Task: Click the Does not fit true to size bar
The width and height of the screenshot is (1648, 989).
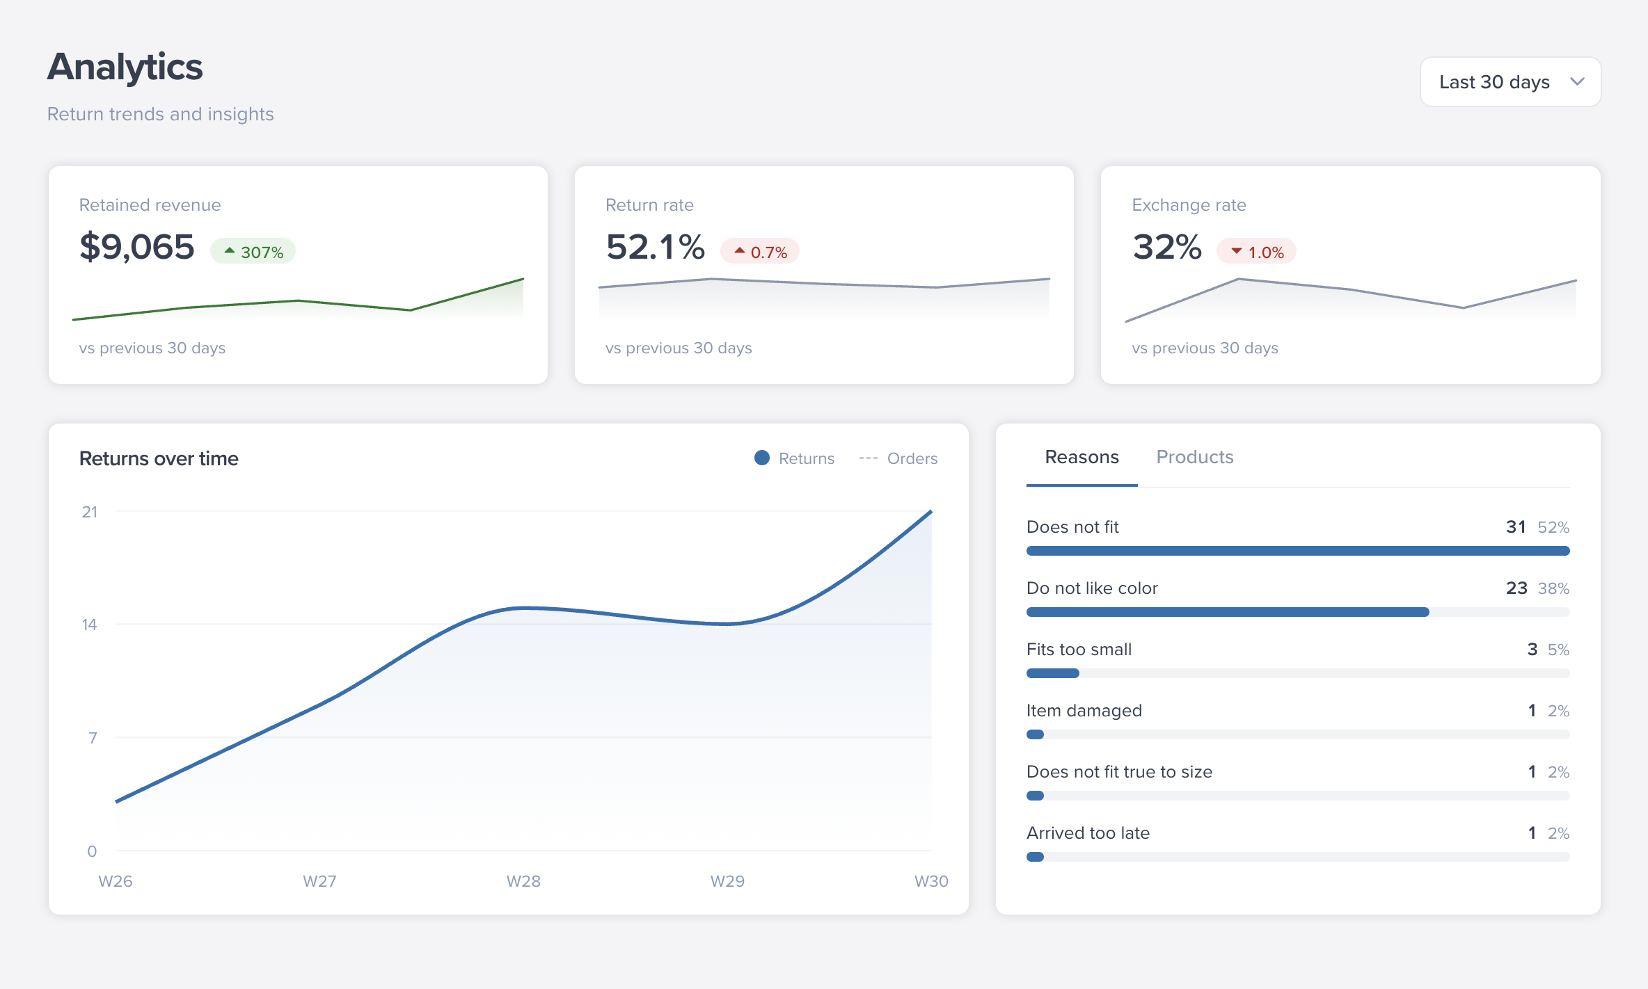Action: pyautogui.click(x=1298, y=796)
